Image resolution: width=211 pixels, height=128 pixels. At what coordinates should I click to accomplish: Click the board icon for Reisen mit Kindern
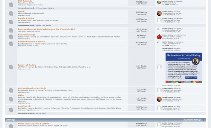[11, 67]
